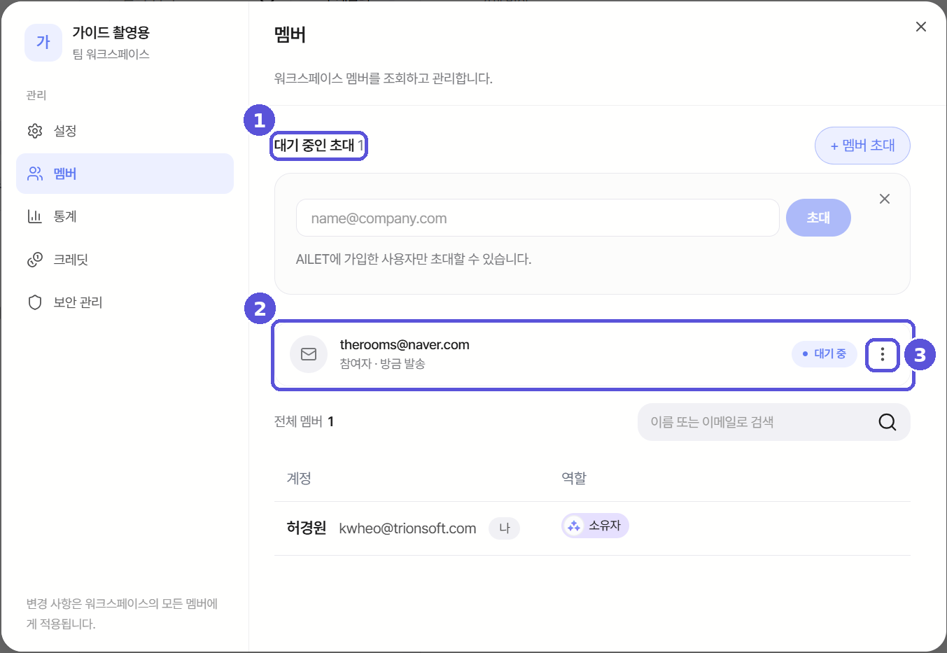Close the 멤버 dialog
This screenshot has height=653, width=947.
tap(921, 27)
